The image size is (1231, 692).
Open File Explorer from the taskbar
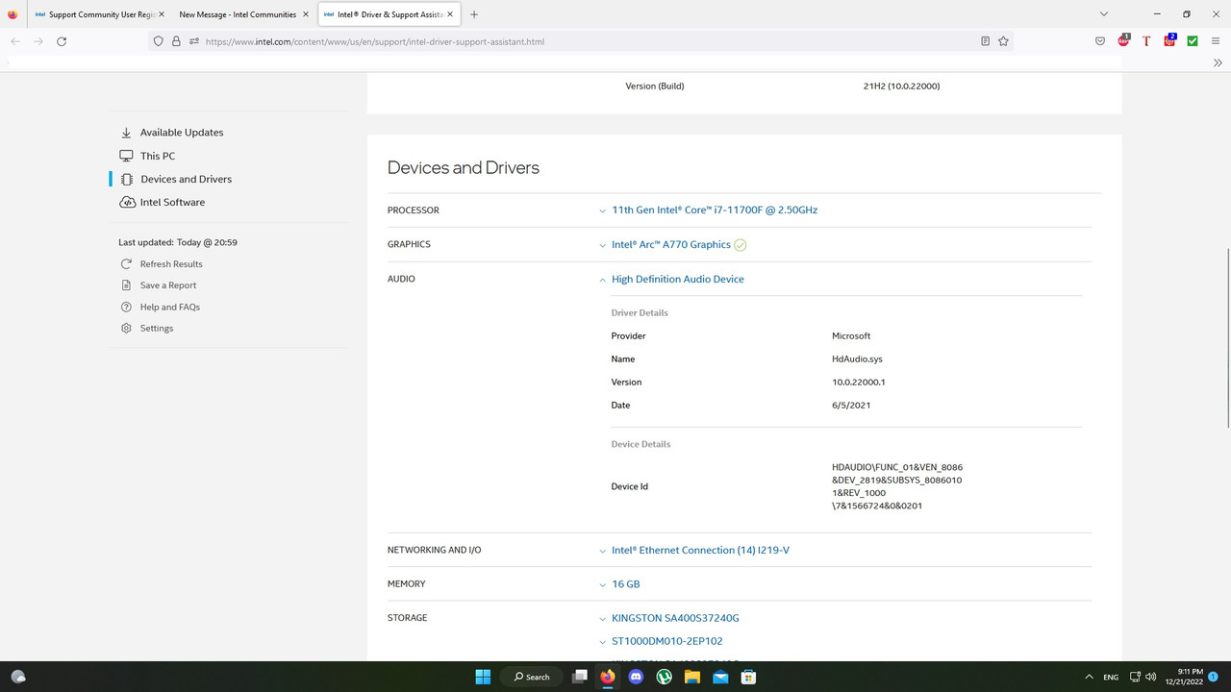pos(691,677)
